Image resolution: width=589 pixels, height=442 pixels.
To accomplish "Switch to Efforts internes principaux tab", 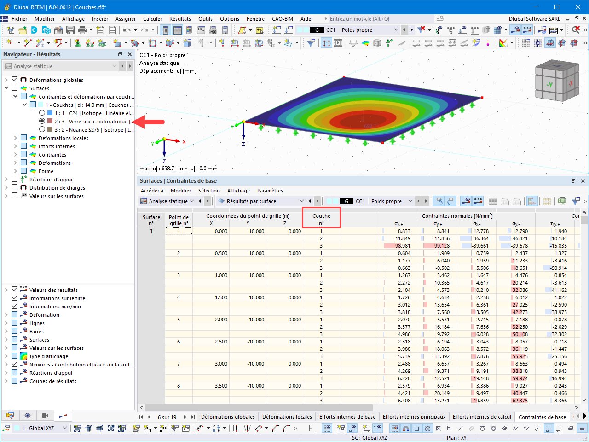I will coord(414,417).
